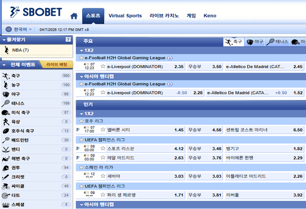Viewport: 306px width, 209px height.
Task: Star the 호주 리그 league header
Action: pyautogui.click(x=81, y=121)
